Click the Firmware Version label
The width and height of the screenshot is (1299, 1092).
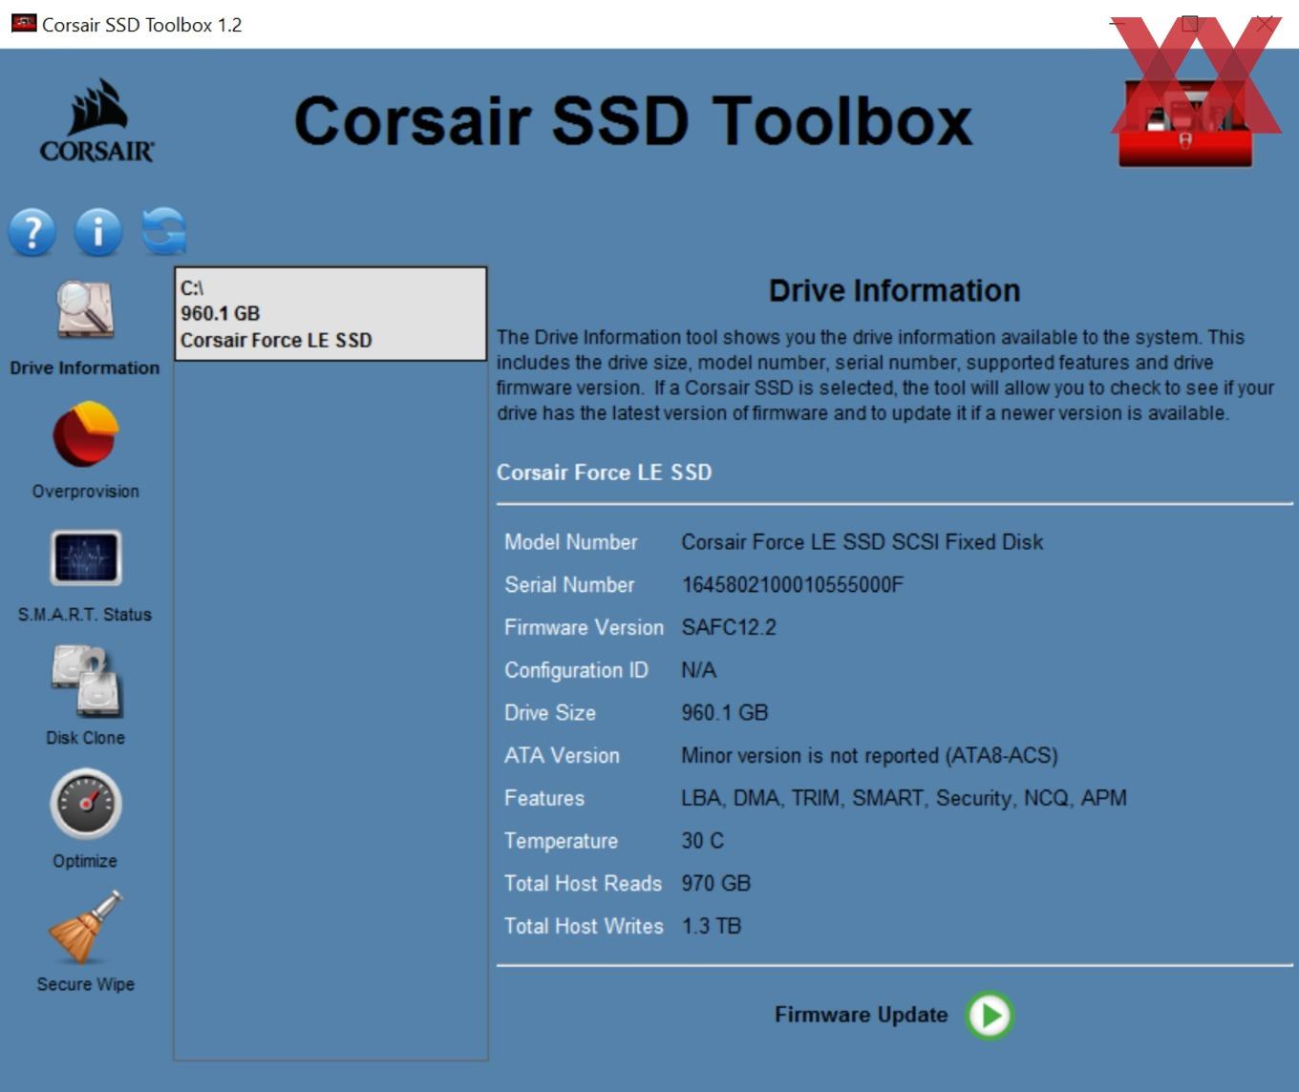(584, 628)
